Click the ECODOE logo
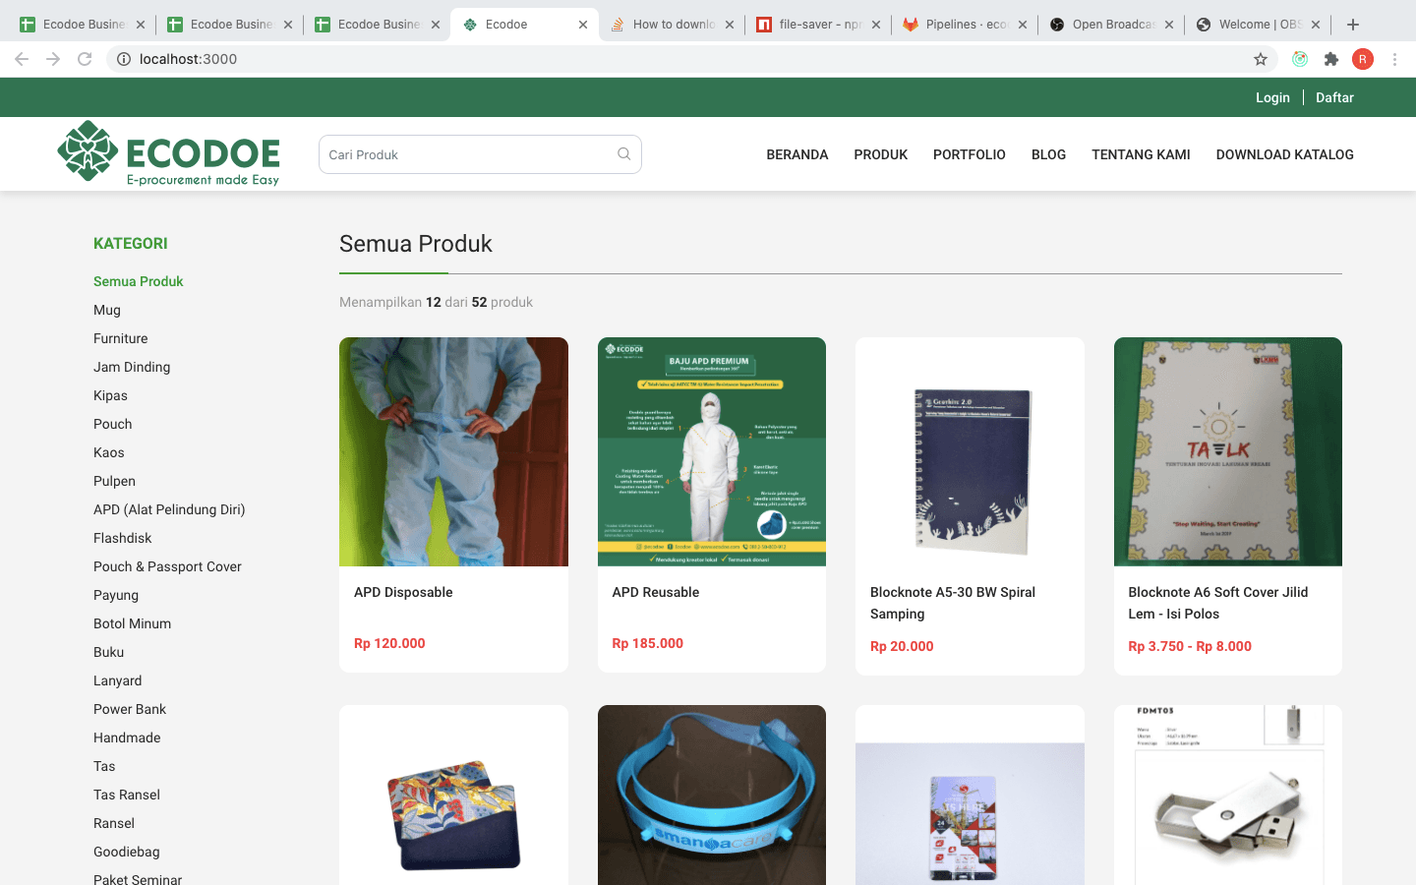The image size is (1416, 885). [168, 153]
